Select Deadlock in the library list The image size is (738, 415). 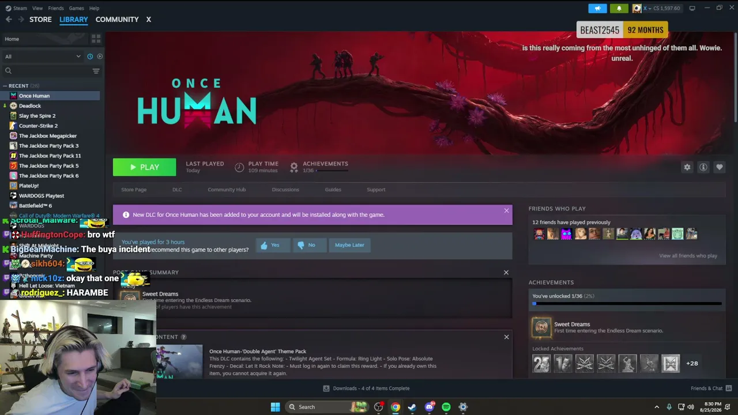coord(51,106)
